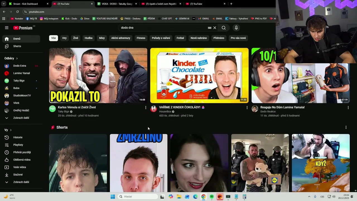Select the Hudba filter chip

click(88, 38)
